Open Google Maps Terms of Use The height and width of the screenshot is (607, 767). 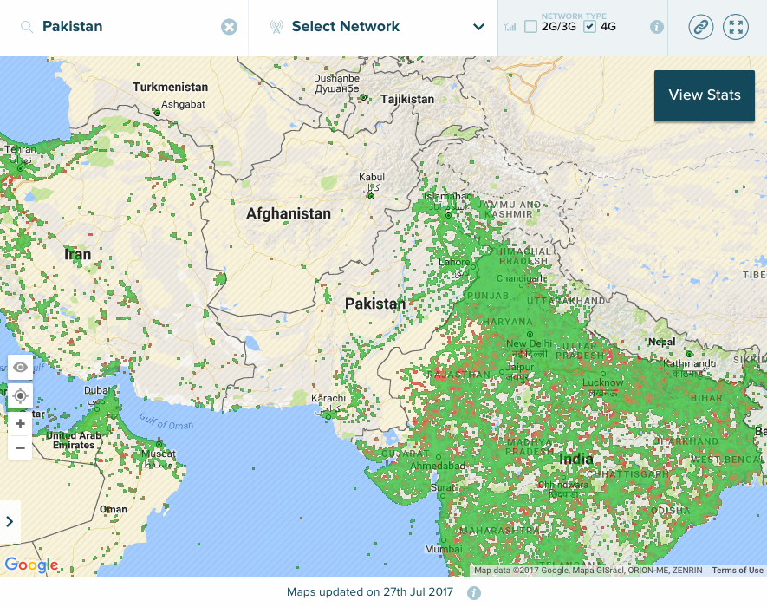(x=738, y=571)
